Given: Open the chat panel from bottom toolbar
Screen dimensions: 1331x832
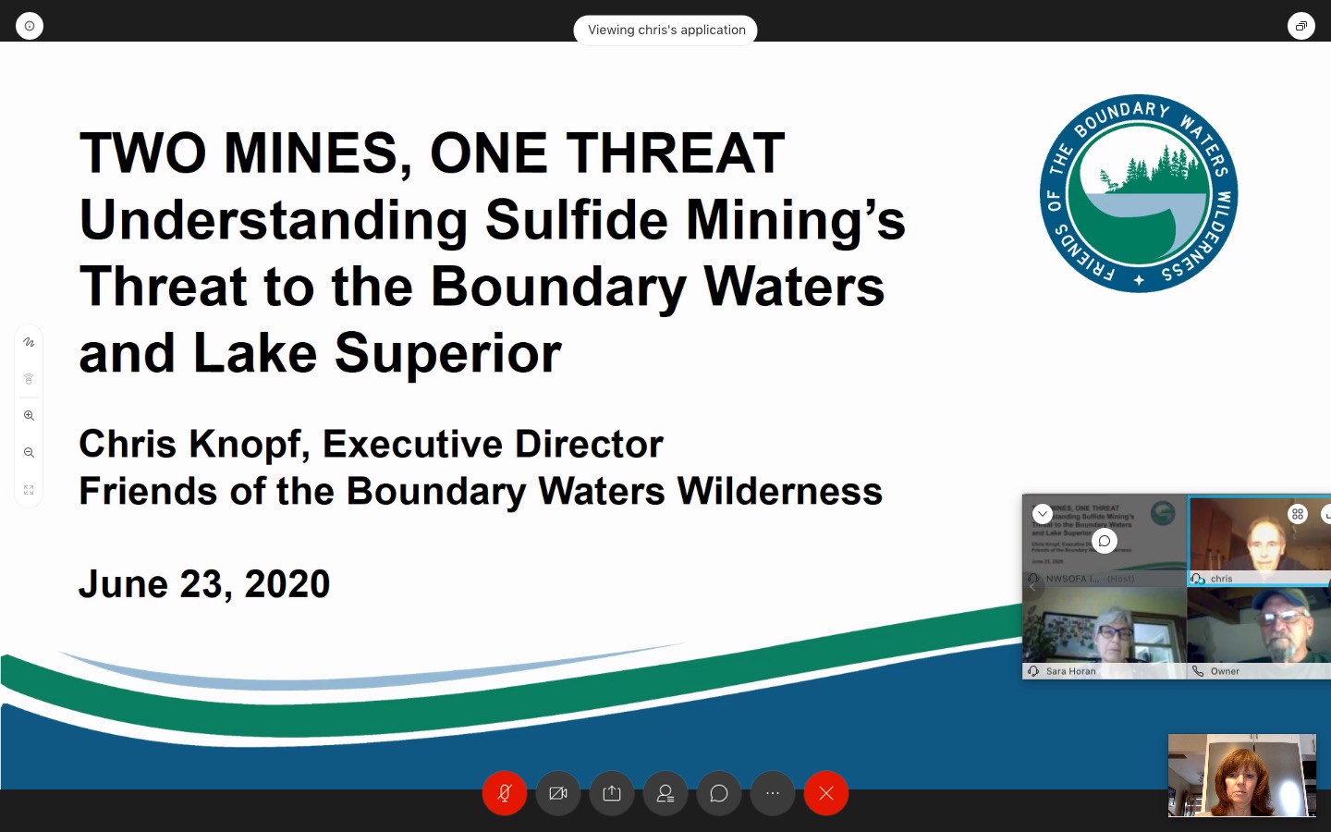Looking at the screenshot, I should pyautogui.click(x=719, y=793).
